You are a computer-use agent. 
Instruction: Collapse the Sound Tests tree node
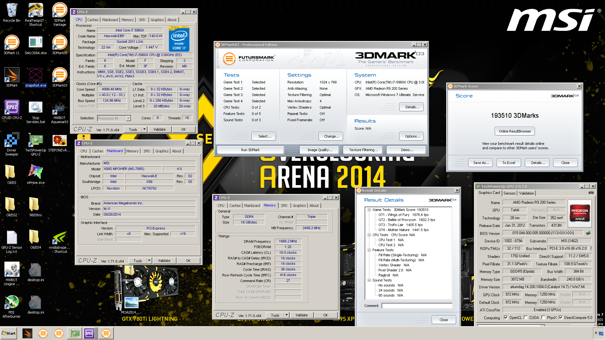pos(369,280)
